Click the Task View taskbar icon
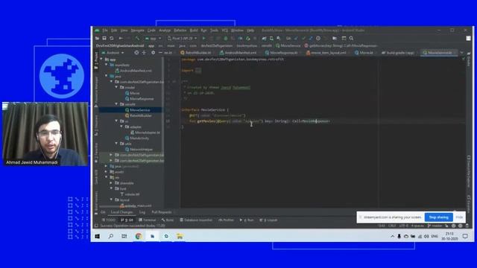The height and width of the screenshot is (268, 477). point(124,236)
